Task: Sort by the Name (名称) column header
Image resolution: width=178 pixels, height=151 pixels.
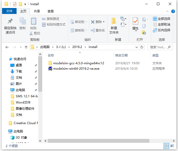Action: tap(51, 55)
